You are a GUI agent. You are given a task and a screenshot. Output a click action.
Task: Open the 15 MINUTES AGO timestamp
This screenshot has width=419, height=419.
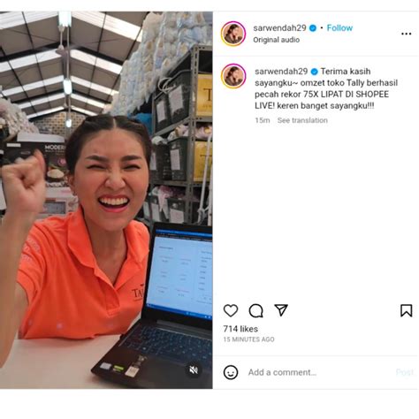point(248,339)
